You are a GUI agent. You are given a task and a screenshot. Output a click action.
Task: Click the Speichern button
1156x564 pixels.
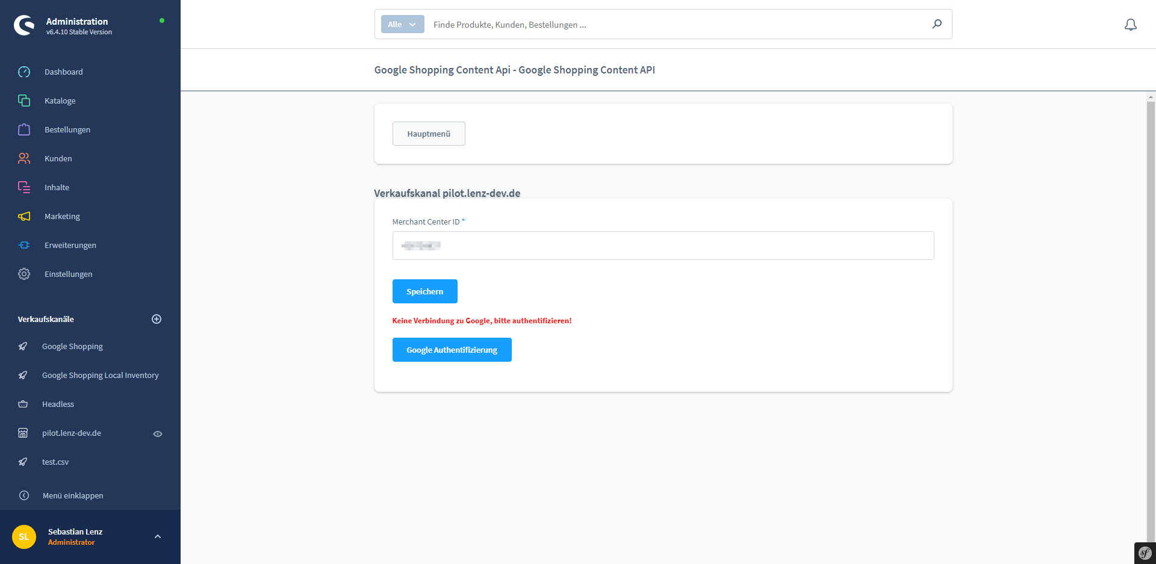425,291
